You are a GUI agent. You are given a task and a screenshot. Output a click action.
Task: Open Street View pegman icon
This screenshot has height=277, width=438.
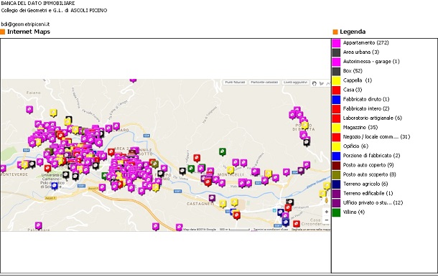click(326, 200)
